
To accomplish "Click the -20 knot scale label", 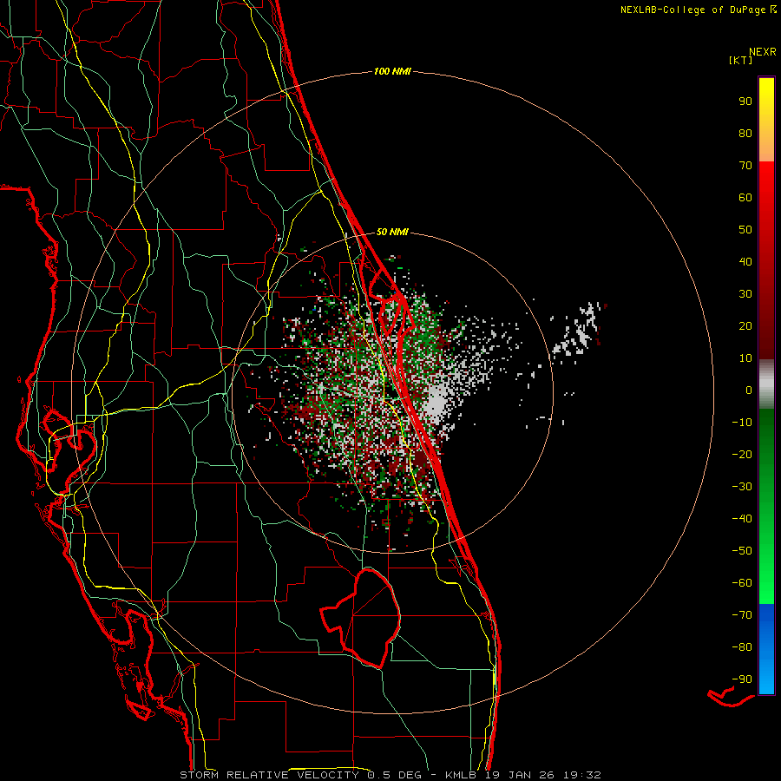I will pos(742,455).
